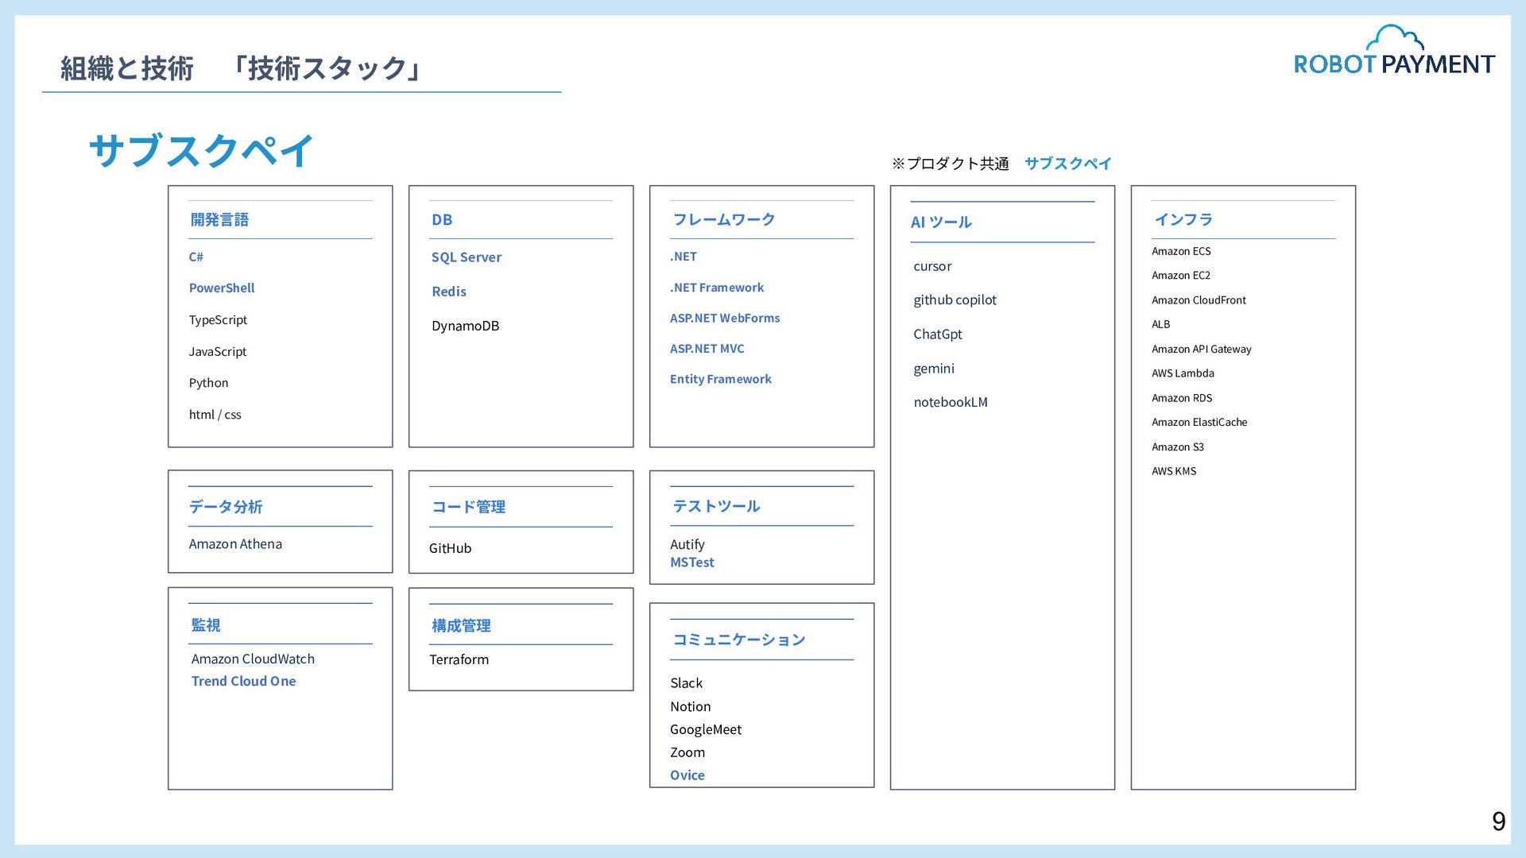Click the SQL Server entry
This screenshot has height=858, width=1526.
coord(466,257)
